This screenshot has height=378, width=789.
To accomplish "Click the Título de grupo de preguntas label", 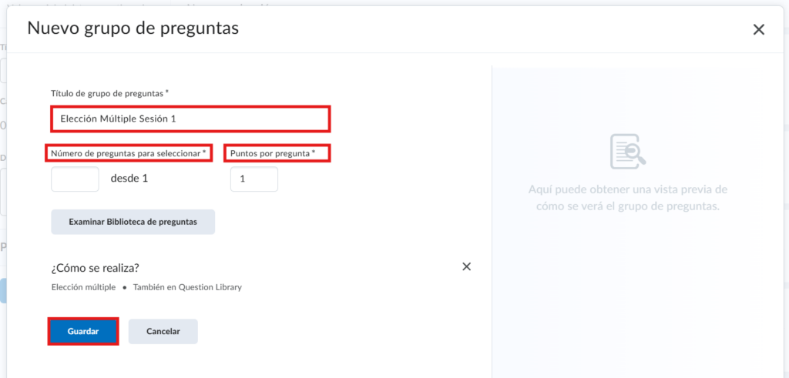I will click(x=109, y=93).
